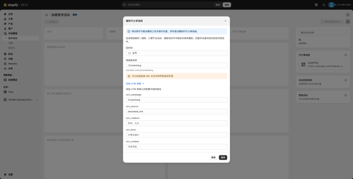Click the utm_term input field
Screen dimensions: 353x179
pos(176,135)
